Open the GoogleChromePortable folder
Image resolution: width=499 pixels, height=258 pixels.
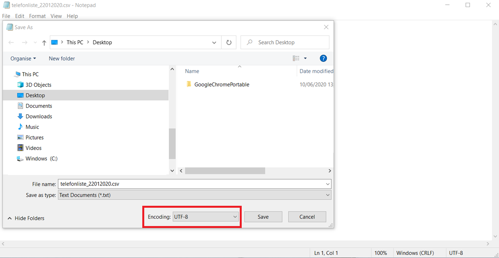[x=221, y=84]
